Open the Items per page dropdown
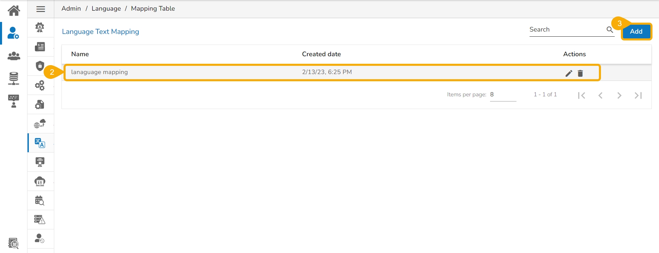Image resolution: width=659 pixels, height=253 pixels. (503, 95)
